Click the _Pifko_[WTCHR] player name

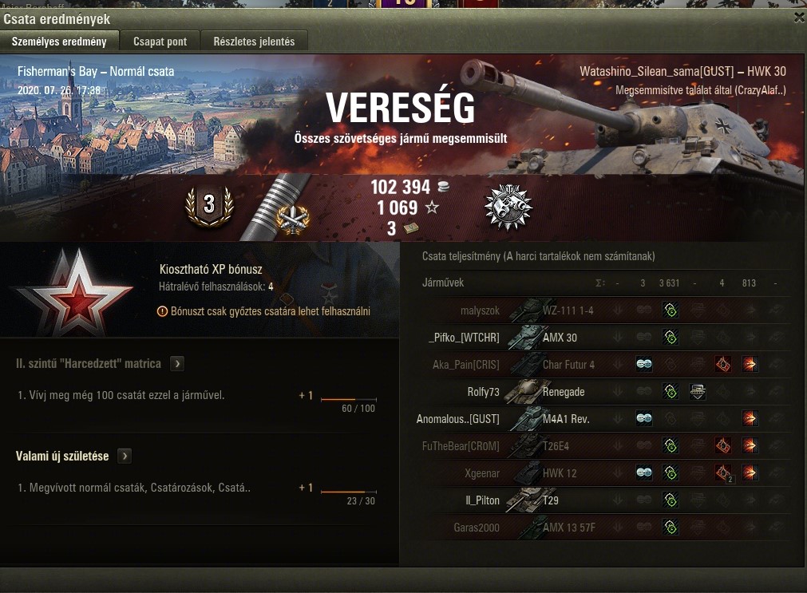pyautogui.click(x=464, y=338)
